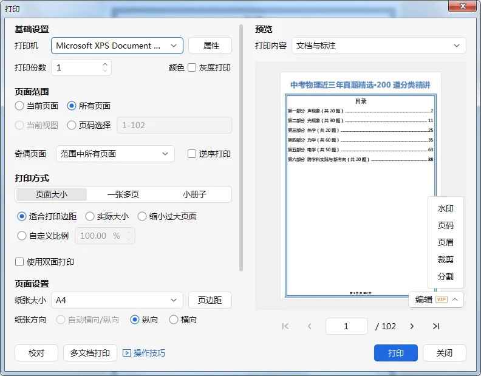Screen dimensions: 481x376
Task: Click the play icon beside 操作技巧
Action: click(127, 353)
